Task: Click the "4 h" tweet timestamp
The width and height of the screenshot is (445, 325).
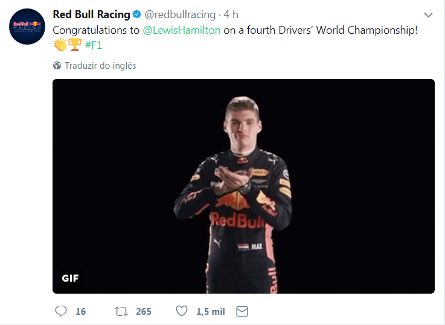Action: pyautogui.click(x=230, y=14)
